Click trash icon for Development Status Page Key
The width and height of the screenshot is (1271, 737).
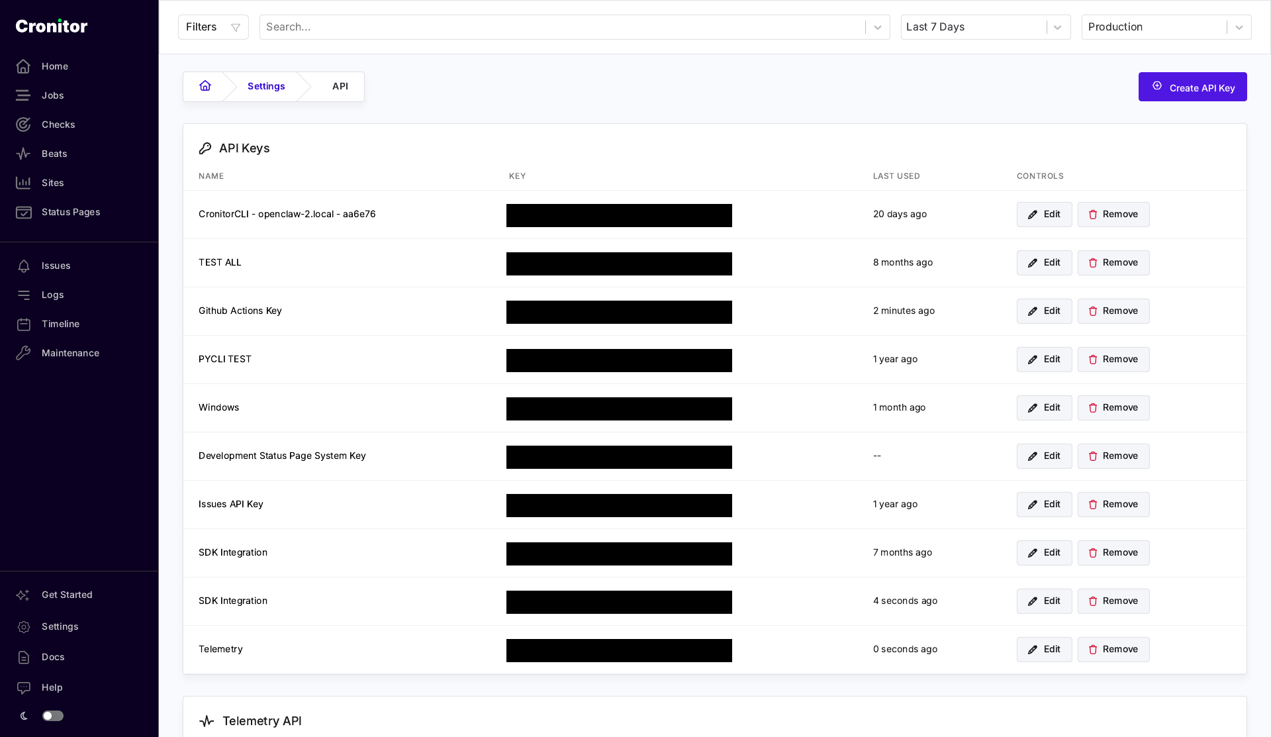click(1093, 456)
